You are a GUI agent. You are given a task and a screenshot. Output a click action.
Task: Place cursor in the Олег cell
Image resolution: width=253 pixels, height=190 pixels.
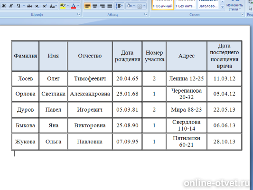click(53, 79)
